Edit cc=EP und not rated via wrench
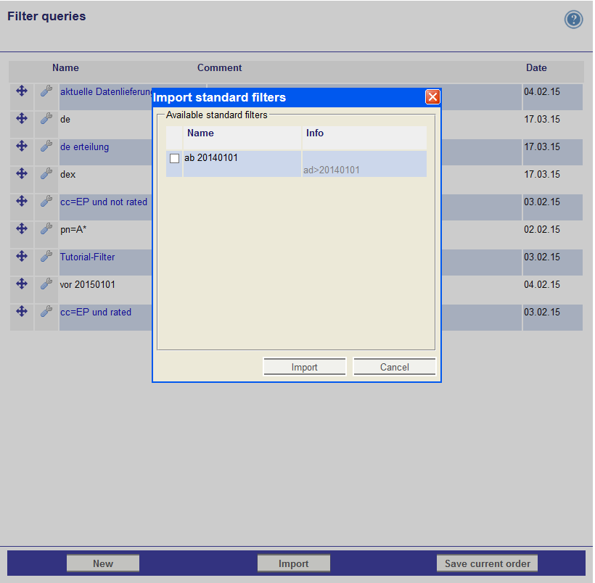This screenshot has height=583, width=595. click(x=46, y=201)
